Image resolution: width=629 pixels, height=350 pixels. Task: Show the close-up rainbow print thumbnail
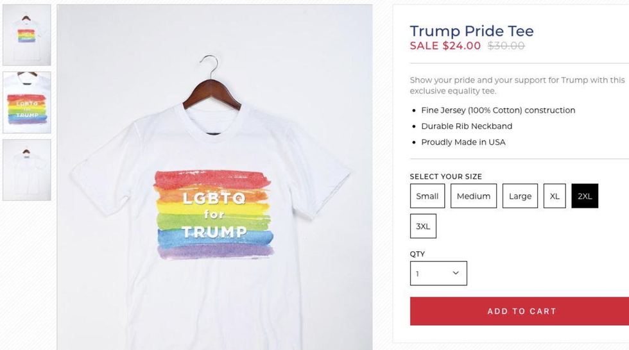(x=27, y=103)
